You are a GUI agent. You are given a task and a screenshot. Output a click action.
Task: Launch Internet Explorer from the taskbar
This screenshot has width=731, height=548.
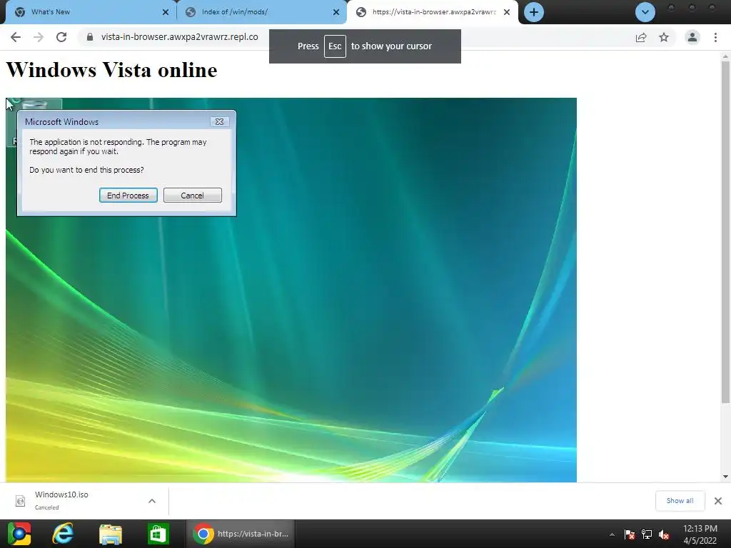tap(63, 534)
